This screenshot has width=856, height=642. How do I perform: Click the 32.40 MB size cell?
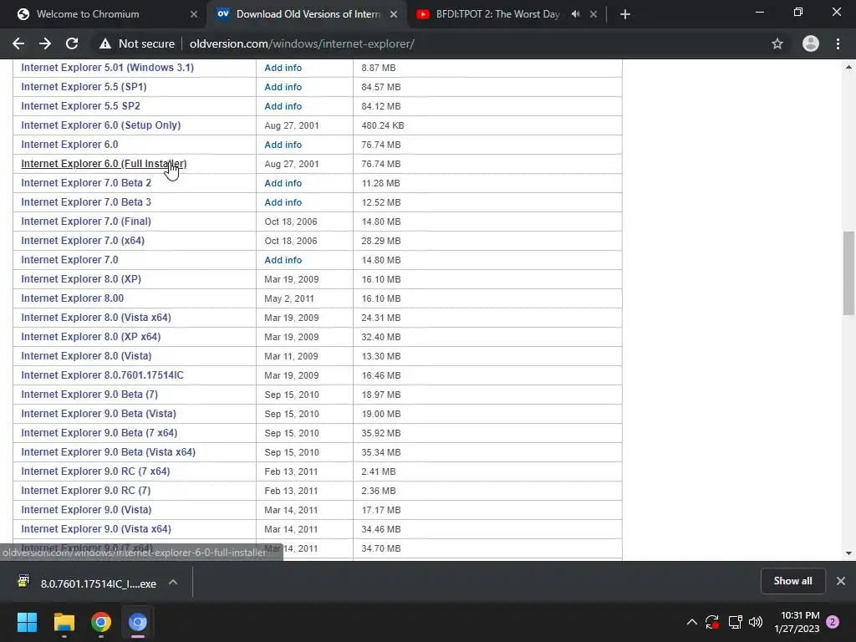pyautogui.click(x=381, y=337)
